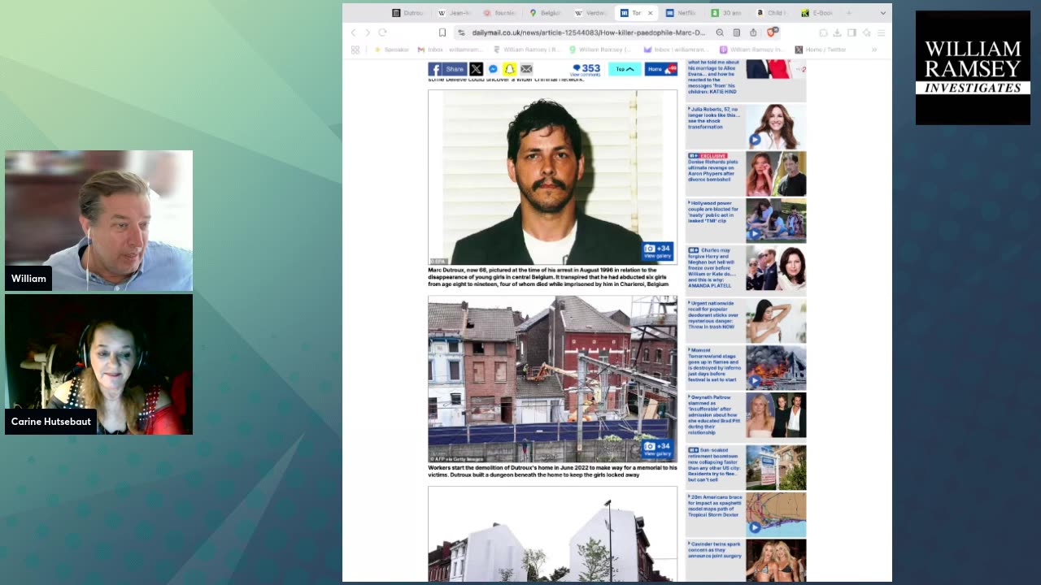The image size is (1041, 585).
Task: Expand the bookmarks overflow chevron
Action: [874, 50]
